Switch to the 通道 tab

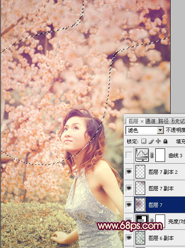pyautogui.click(x=150, y=121)
